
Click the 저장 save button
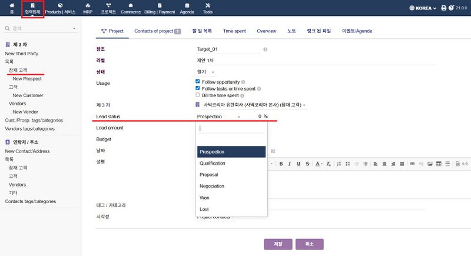[x=278, y=244]
